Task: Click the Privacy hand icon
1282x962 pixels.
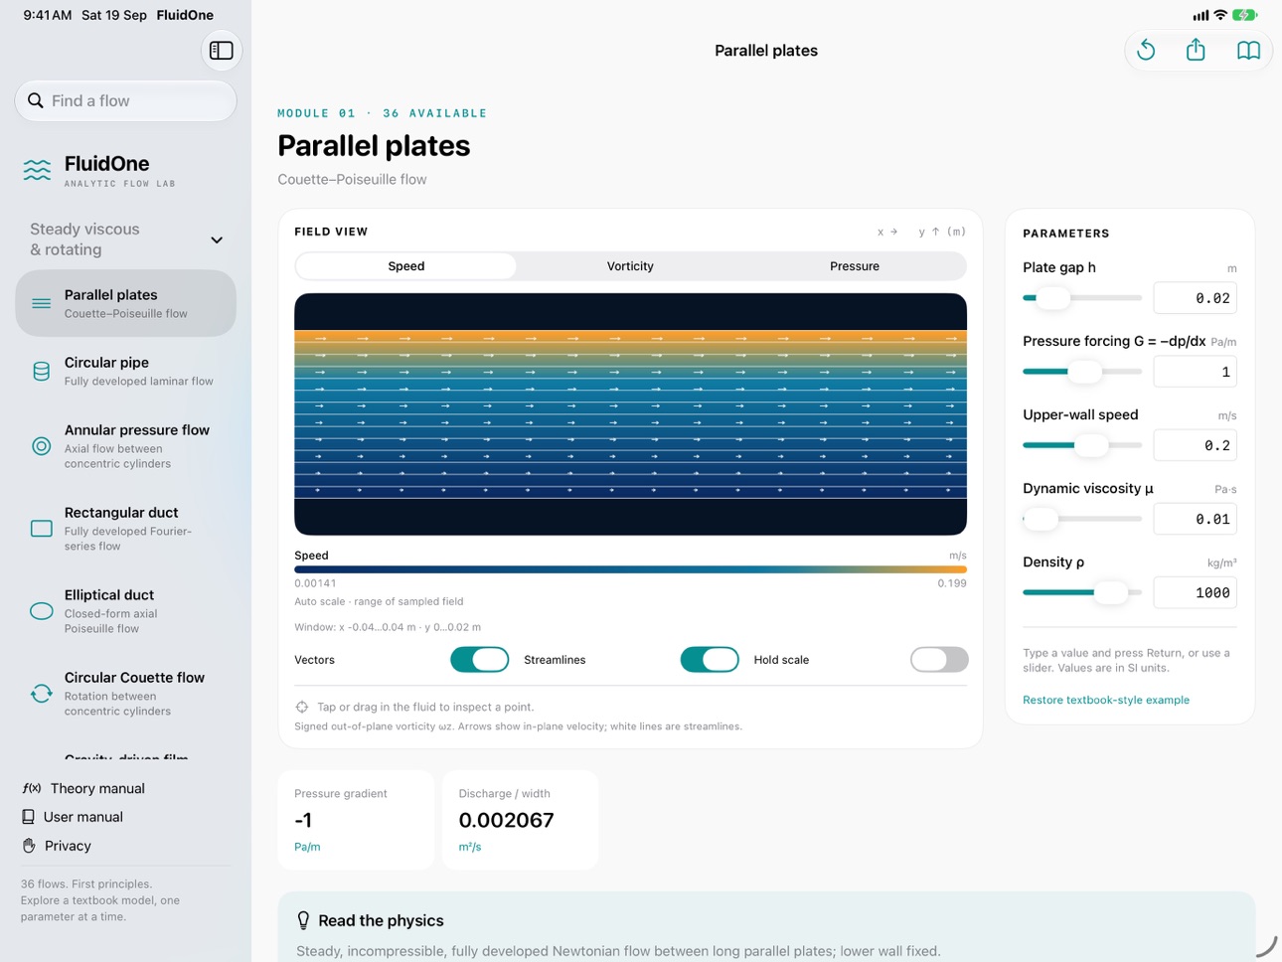Action: [29, 846]
